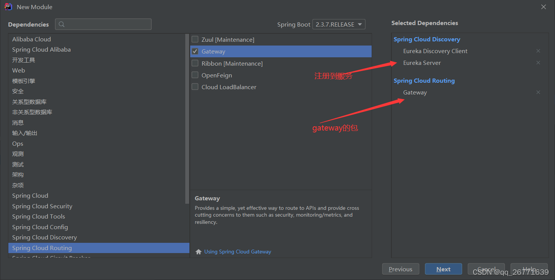Click the search magnifier icon
This screenshot has width=555, height=280.
pyautogui.click(x=62, y=24)
